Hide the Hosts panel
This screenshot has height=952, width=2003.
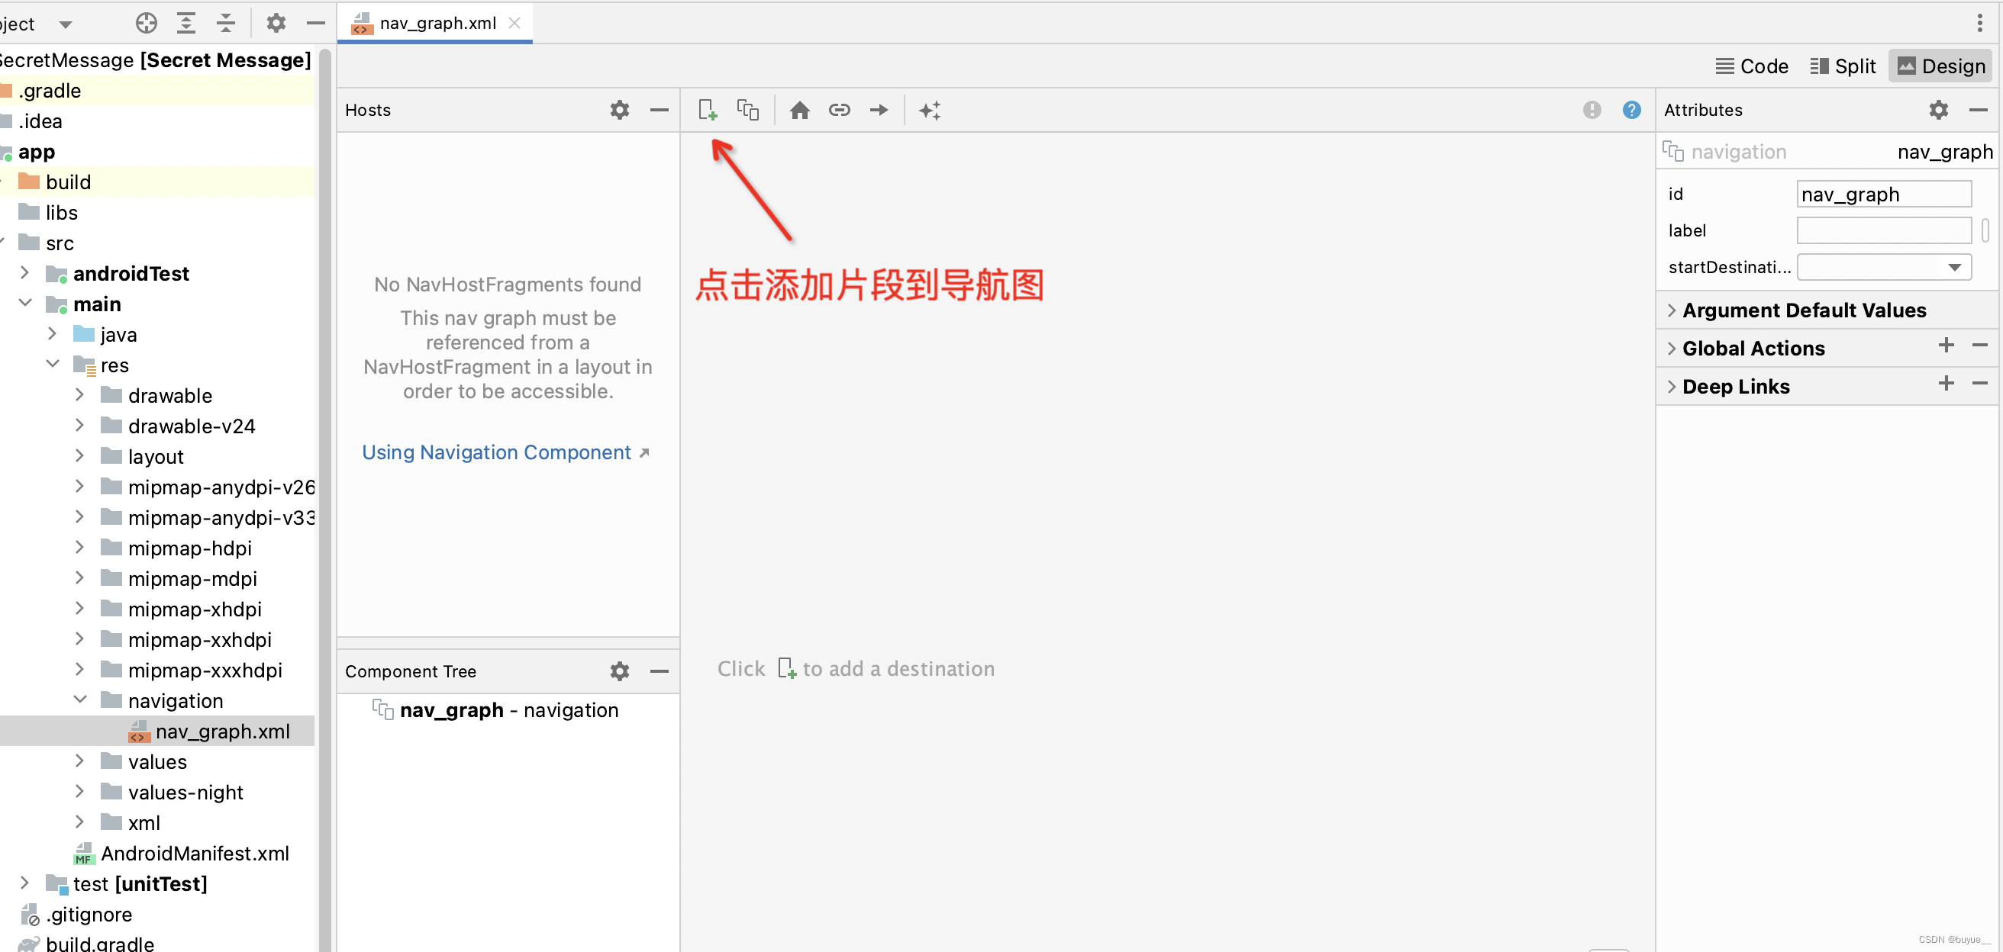pyautogui.click(x=660, y=111)
